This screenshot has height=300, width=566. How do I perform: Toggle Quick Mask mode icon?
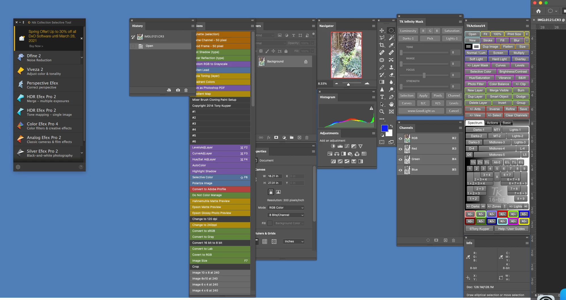pyautogui.click(x=382, y=142)
